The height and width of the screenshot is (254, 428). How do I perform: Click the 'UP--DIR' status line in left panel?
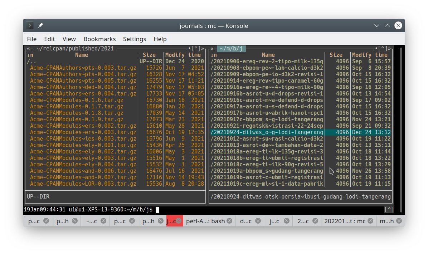(38, 197)
